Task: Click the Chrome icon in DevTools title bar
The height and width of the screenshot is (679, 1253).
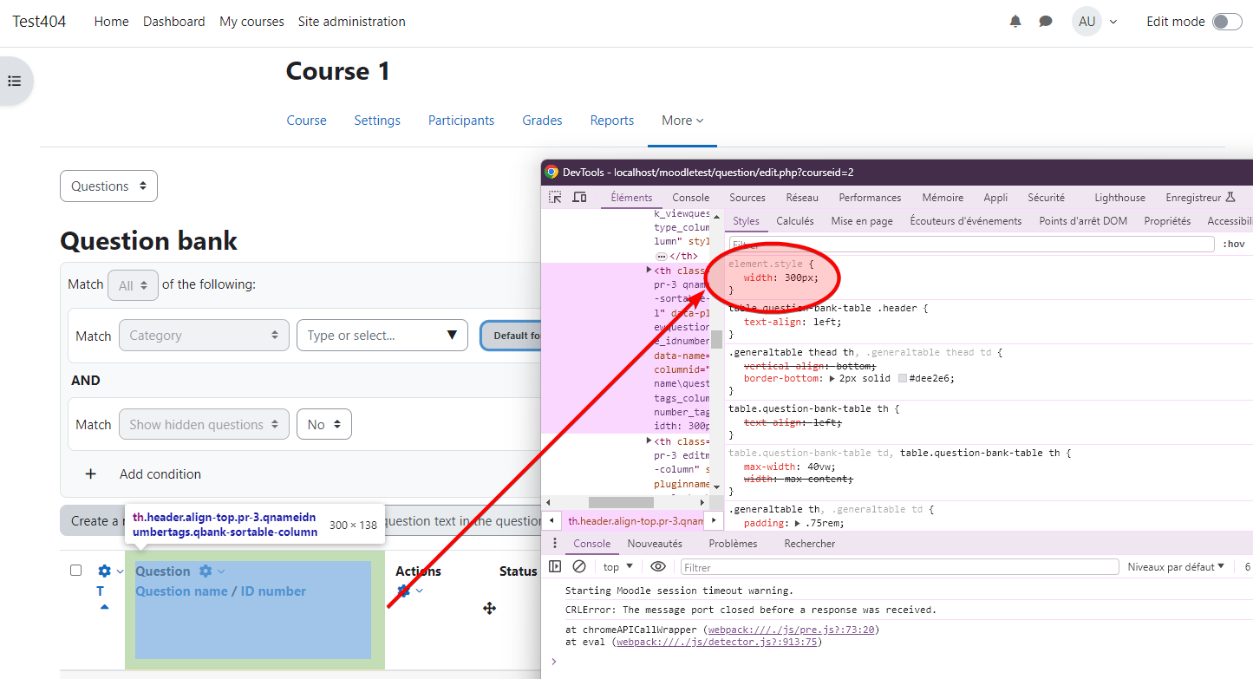Action: (551, 172)
